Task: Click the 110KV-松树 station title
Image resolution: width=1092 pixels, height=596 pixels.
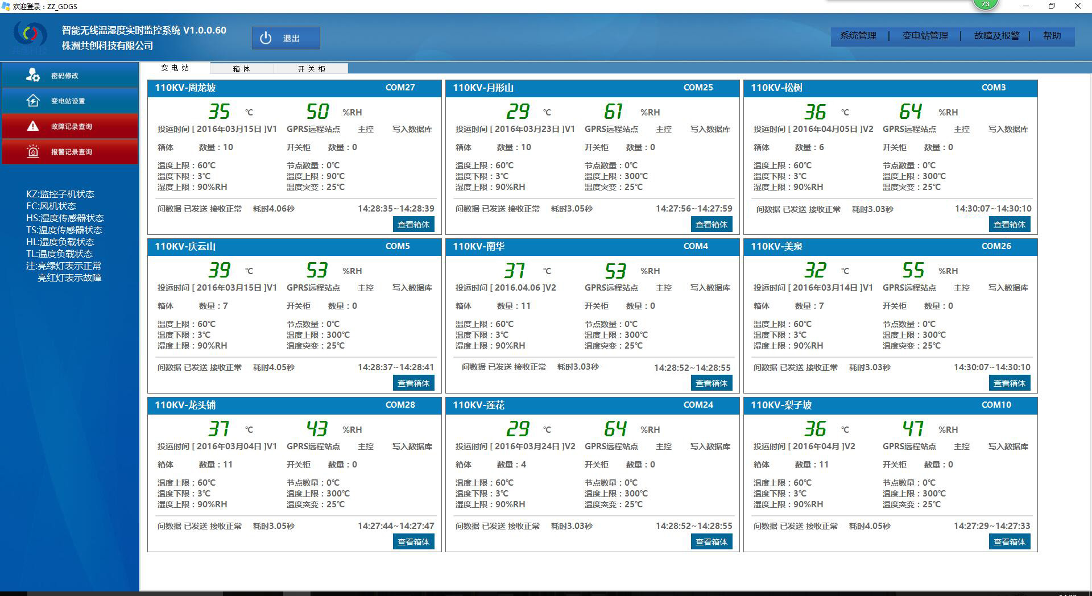Action: coord(777,88)
